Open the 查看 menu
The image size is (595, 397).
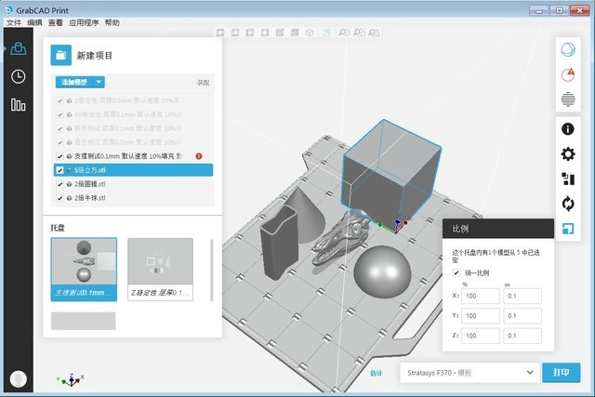(56, 22)
